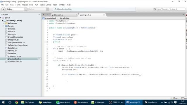187x105 pixels.
Task: Click line 10 'public' in code editor
Action: click(57, 42)
